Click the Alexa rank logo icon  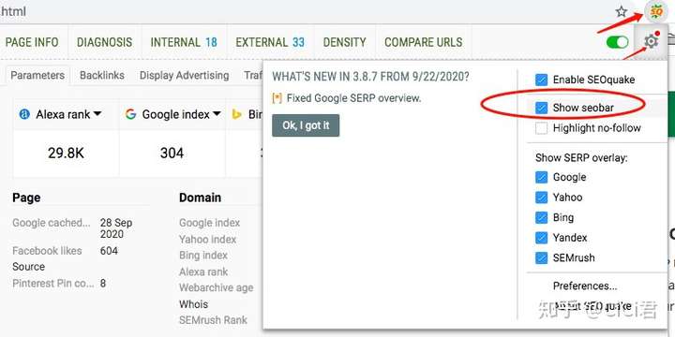(24, 114)
